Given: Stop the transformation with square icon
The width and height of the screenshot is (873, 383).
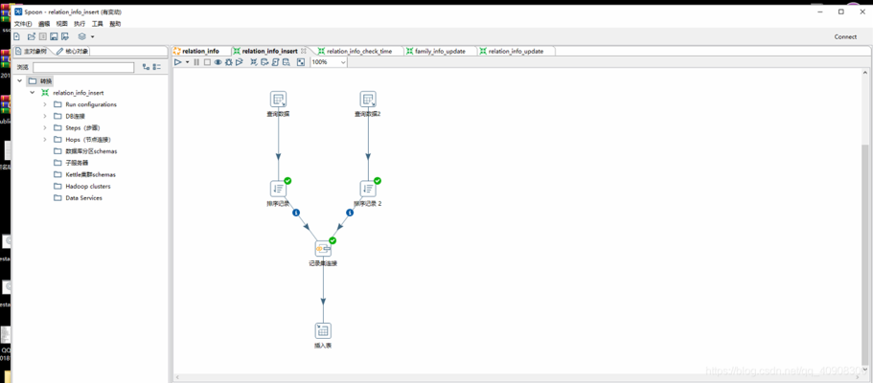Looking at the screenshot, I should [x=207, y=62].
